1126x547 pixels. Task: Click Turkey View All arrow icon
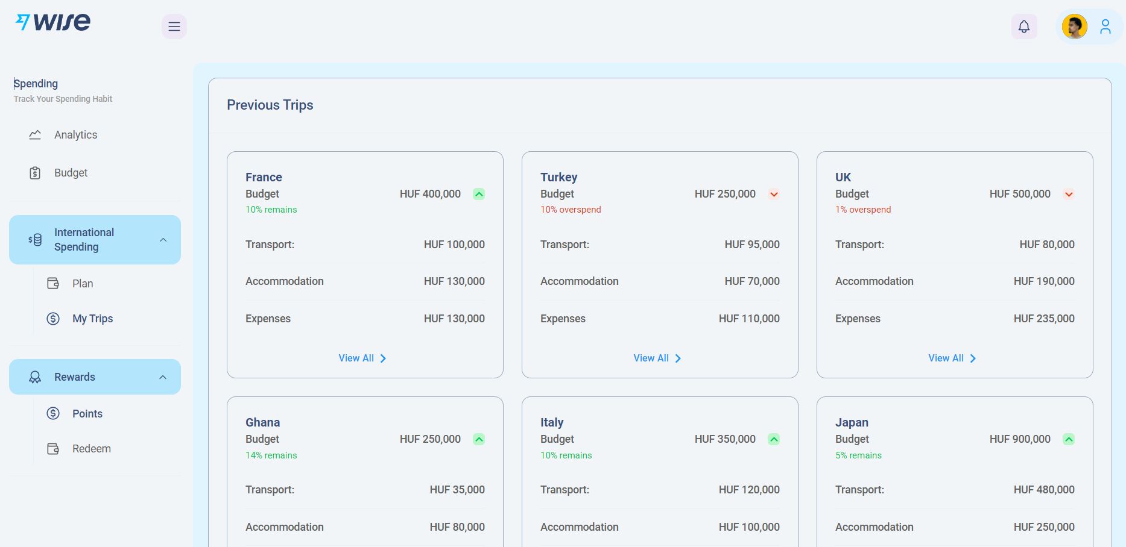[678, 358]
